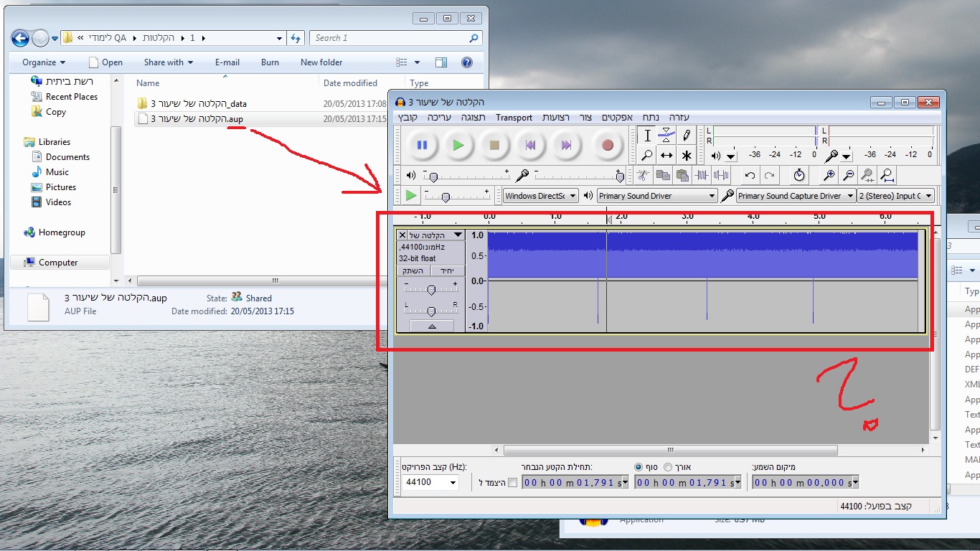980x551 pixels.
Task: Undo the last action in Audacity
Action: click(x=750, y=175)
